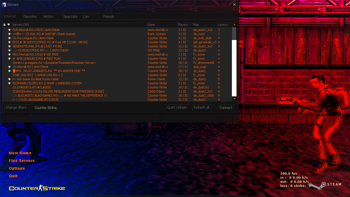Open the Change filters panel

(19, 107)
